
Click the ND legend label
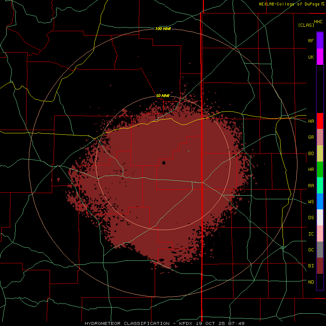tap(311, 282)
